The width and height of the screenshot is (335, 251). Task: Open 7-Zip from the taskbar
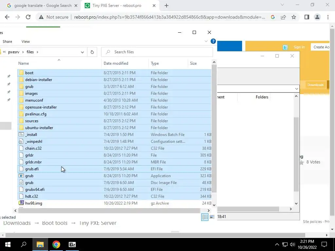[72, 244]
